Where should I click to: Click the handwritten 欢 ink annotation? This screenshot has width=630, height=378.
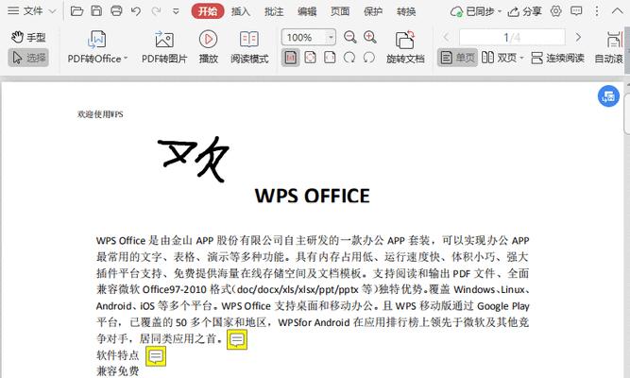coord(194,160)
